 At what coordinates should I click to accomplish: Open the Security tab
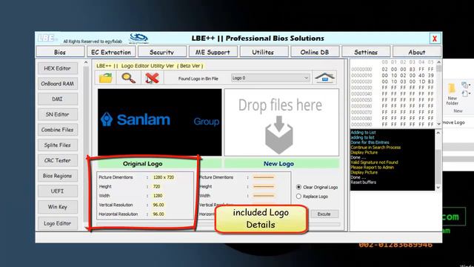[x=161, y=52]
